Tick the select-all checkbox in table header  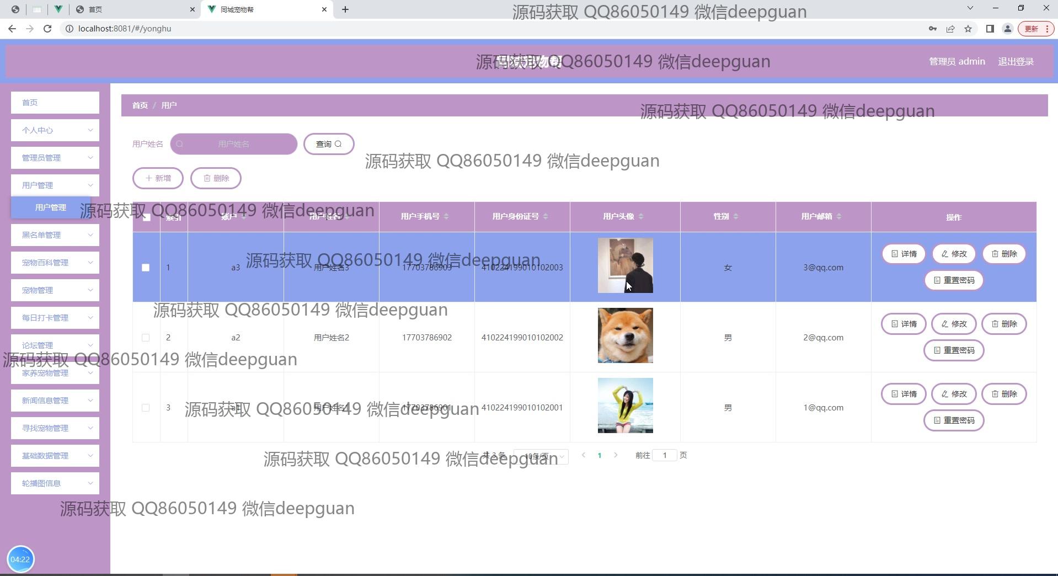click(x=146, y=217)
